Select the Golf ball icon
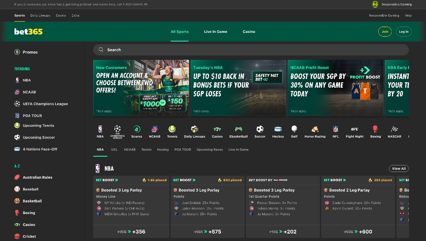Screen dimensions: 426x241 coord(294,129)
